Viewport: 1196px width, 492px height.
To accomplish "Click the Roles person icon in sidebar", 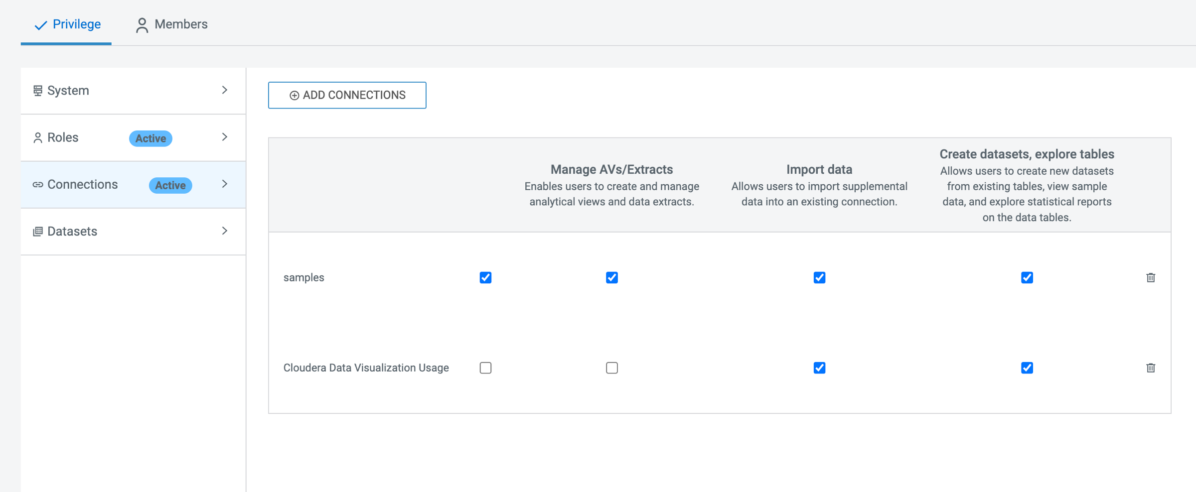I will click(x=37, y=137).
